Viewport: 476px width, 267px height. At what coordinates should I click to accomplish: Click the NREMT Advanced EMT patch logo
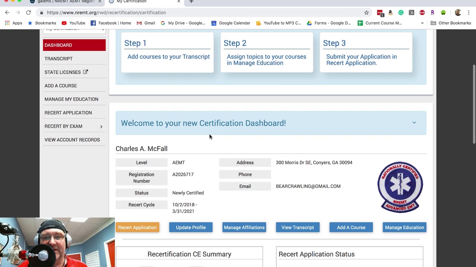coord(400,187)
